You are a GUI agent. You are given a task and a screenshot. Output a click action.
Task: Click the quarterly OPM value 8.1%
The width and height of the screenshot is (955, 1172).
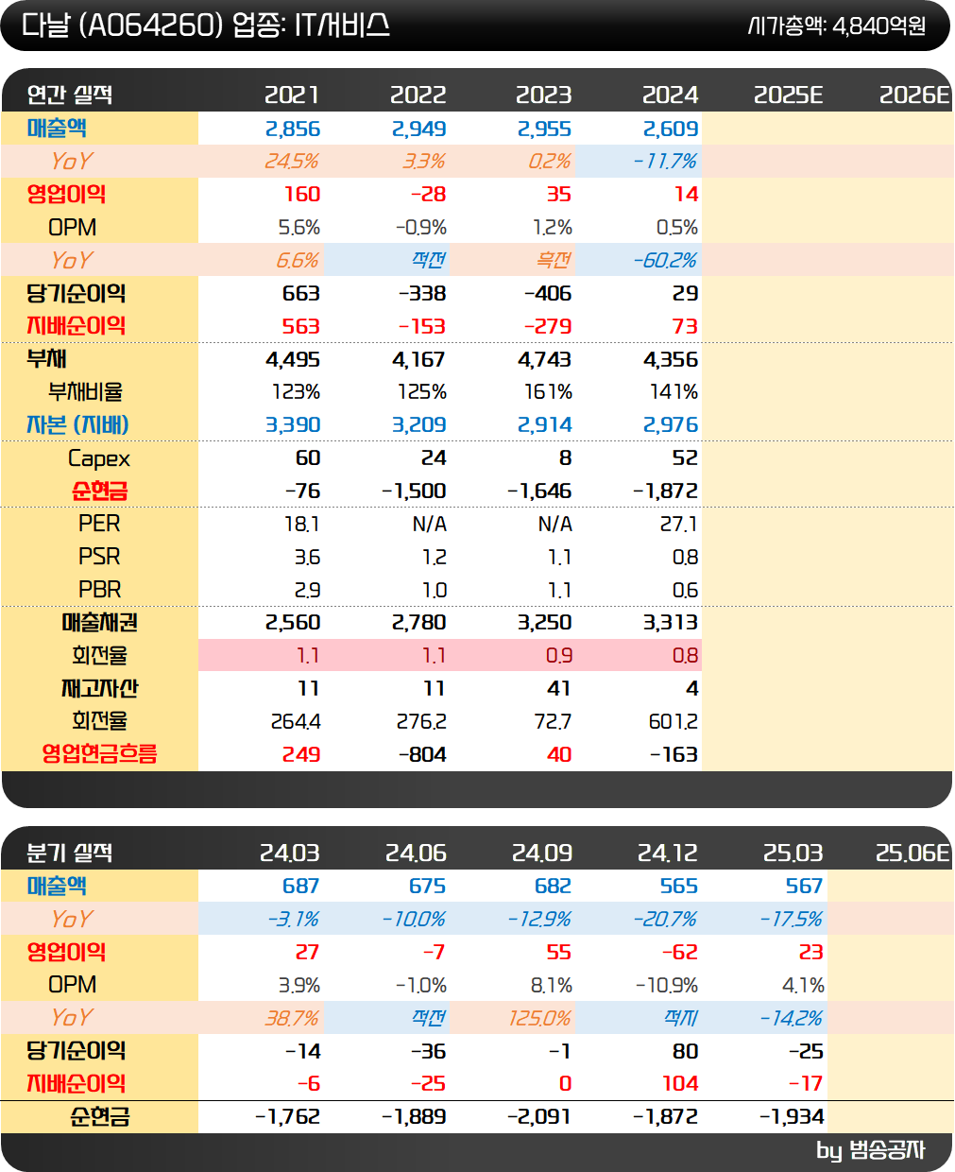pos(552,985)
